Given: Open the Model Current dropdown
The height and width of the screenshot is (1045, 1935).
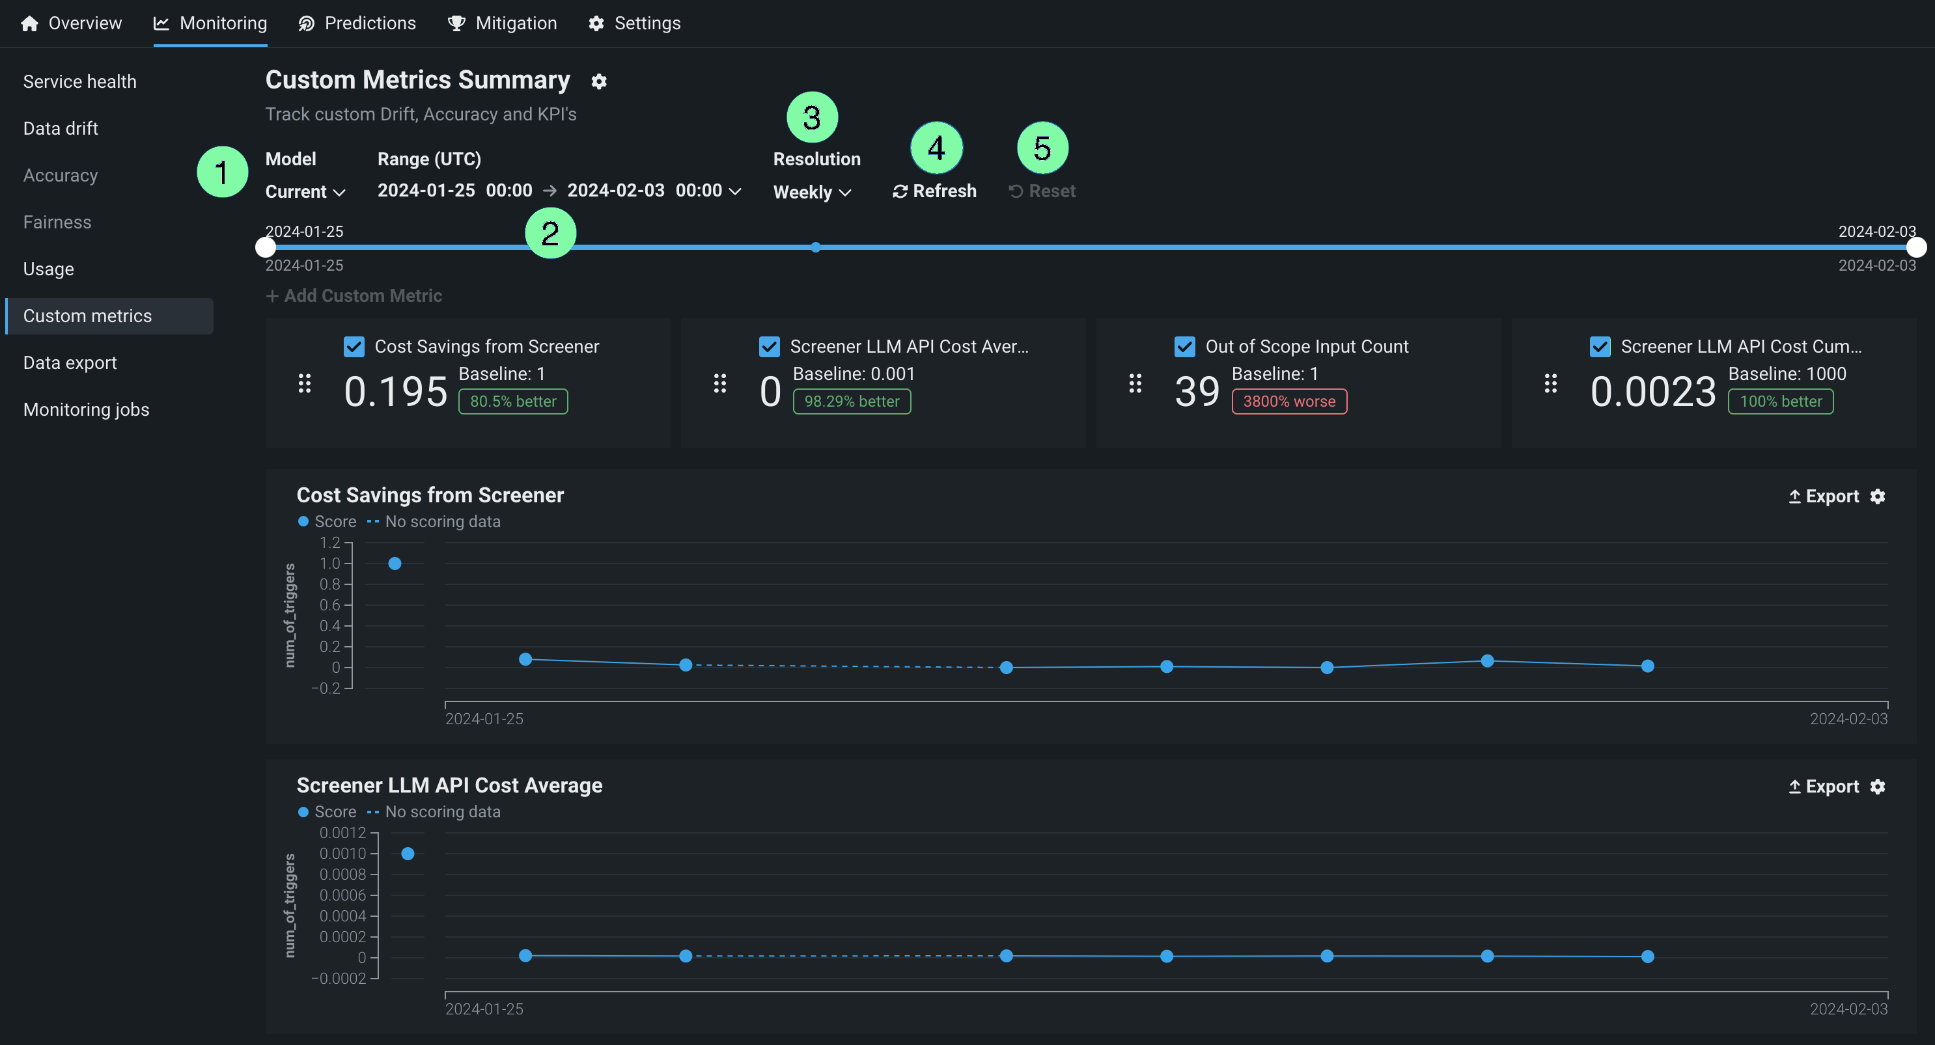Looking at the screenshot, I should (x=305, y=191).
